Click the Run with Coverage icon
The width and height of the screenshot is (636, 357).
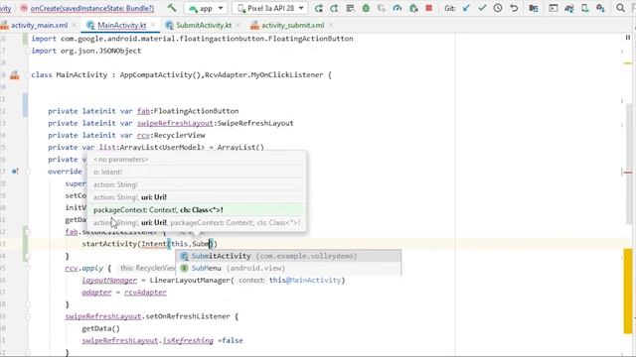pyautogui.click(x=382, y=8)
